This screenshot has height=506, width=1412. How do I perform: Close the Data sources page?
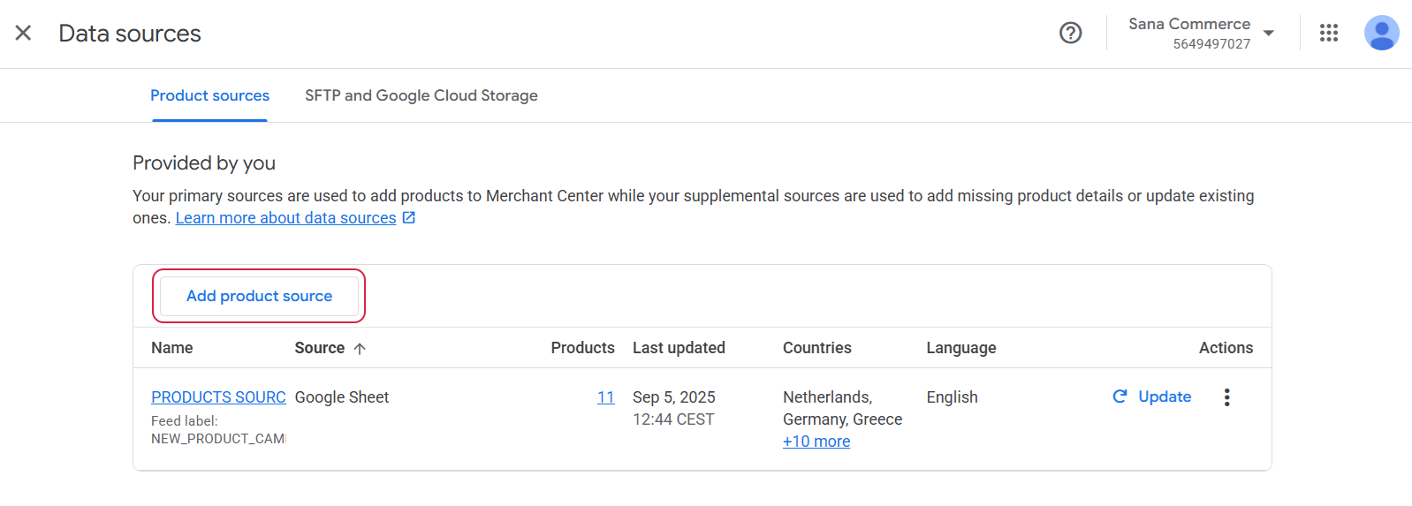pyautogui.click(x=24, y=34)
